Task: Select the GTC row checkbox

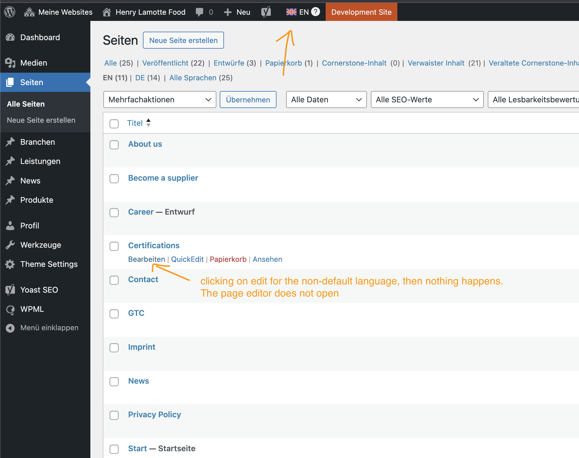Action: click(x=114, y=314)
